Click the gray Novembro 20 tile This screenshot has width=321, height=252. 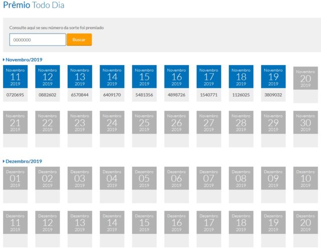[305, 78]
